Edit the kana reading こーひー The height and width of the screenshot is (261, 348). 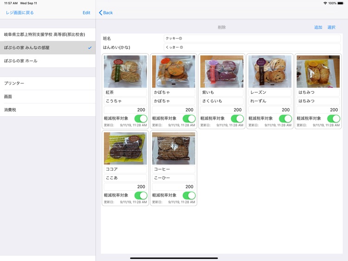[x=174, y=178]
